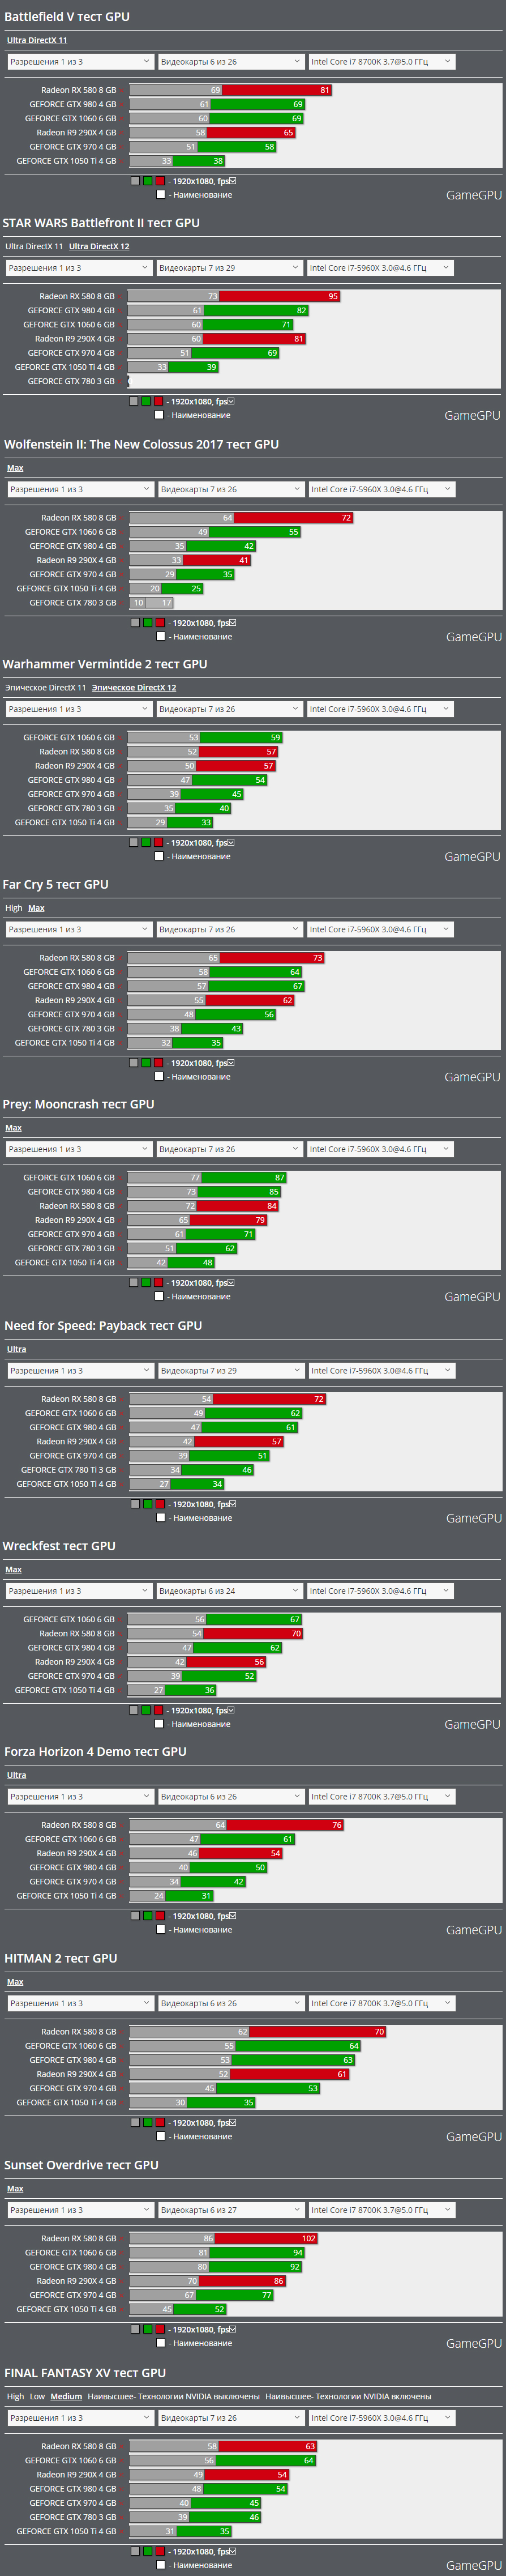
Task: Switch Final Fantasy XV to High preset
Action: [15, 2396]
